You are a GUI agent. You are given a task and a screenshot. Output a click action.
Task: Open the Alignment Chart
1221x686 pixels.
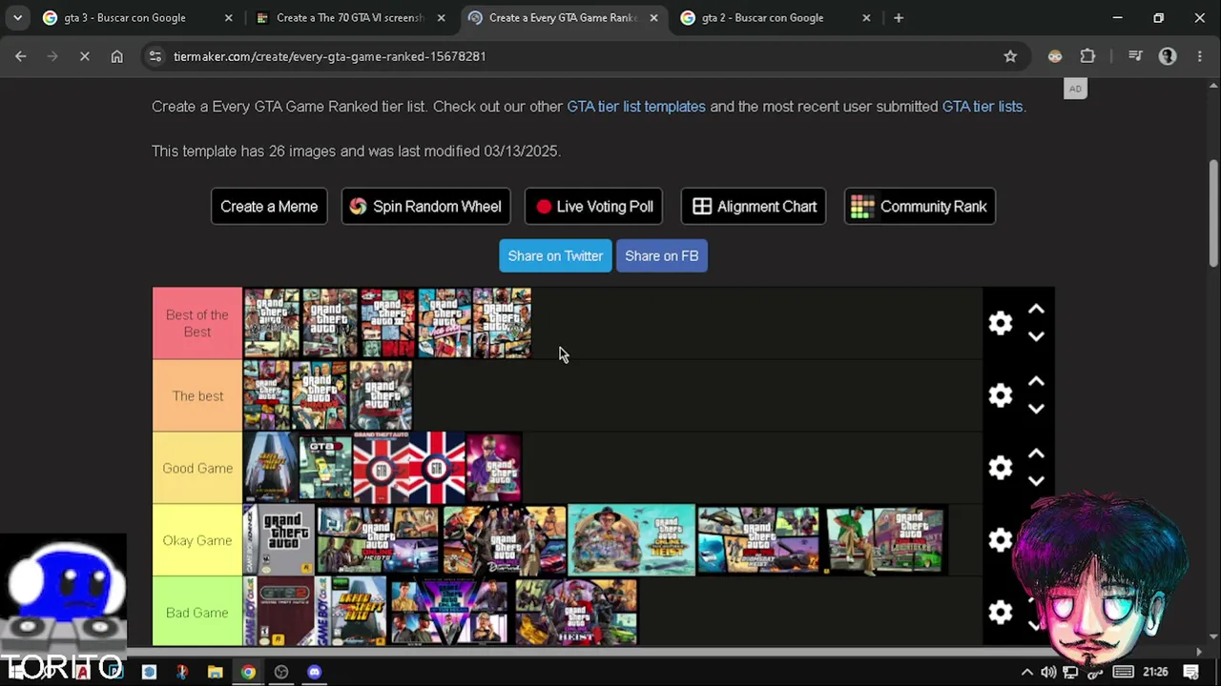click(754, 207)
